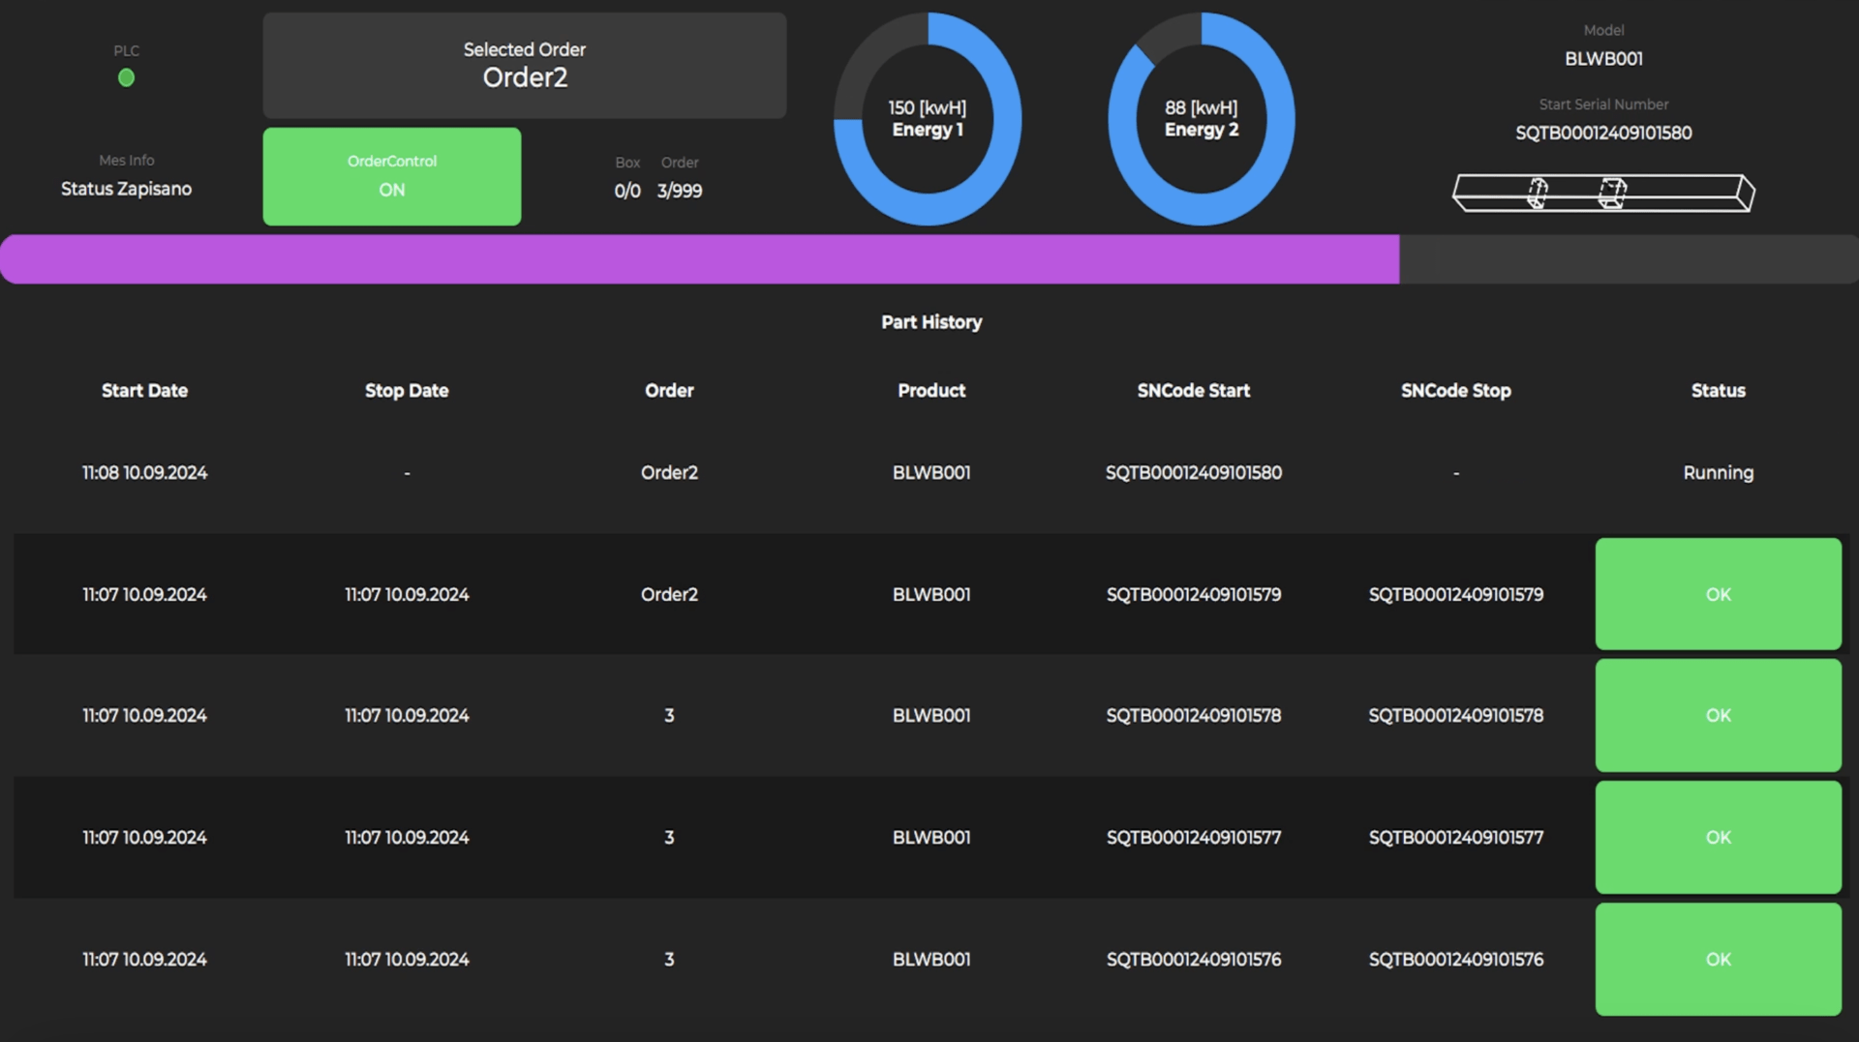
Task: Click Order2 in the Running row
Action: tap(669, 473)
